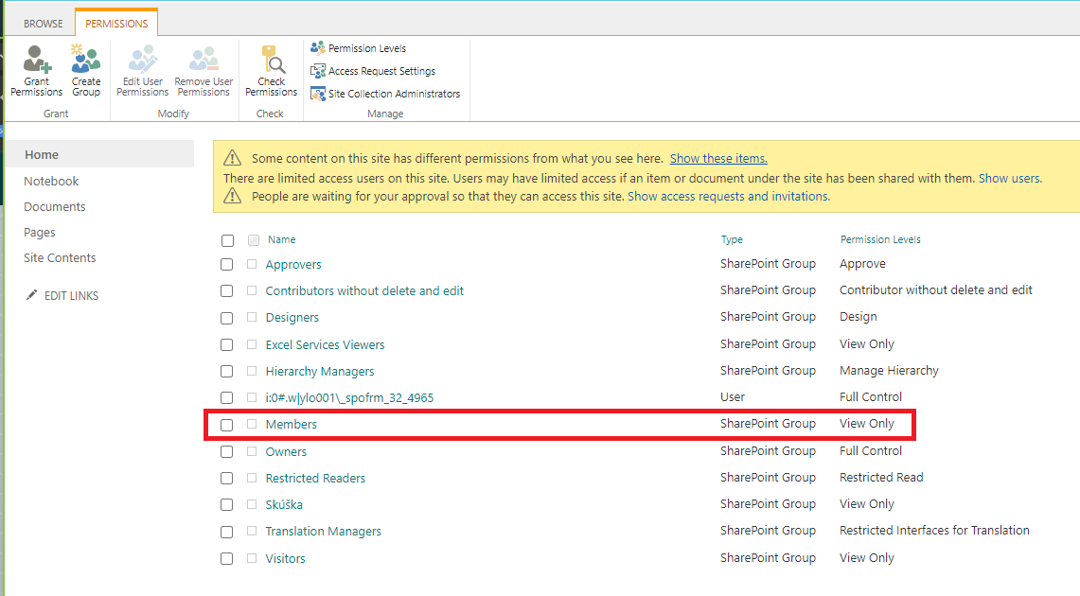
Task: Click the EDIT LINKS pencil icon
Action: (31, 294)
